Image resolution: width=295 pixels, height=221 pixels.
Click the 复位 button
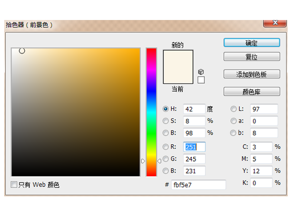coord(252,57)
